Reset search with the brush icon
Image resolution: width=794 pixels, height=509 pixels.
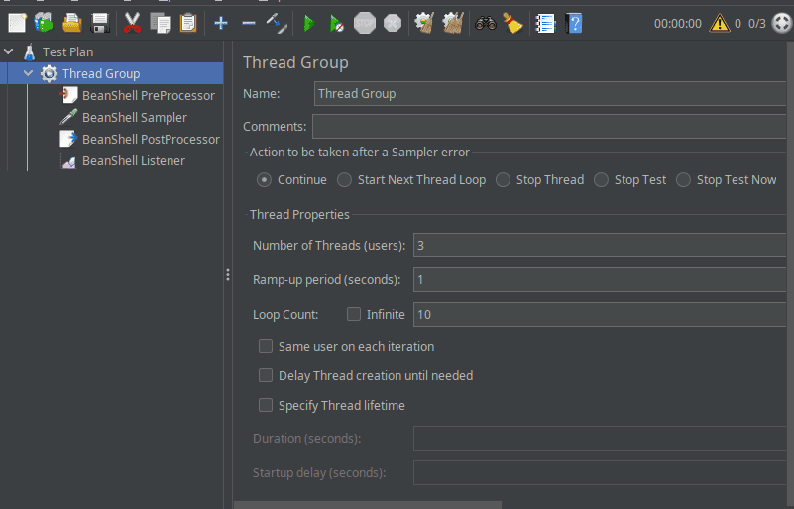click(512, 23)
